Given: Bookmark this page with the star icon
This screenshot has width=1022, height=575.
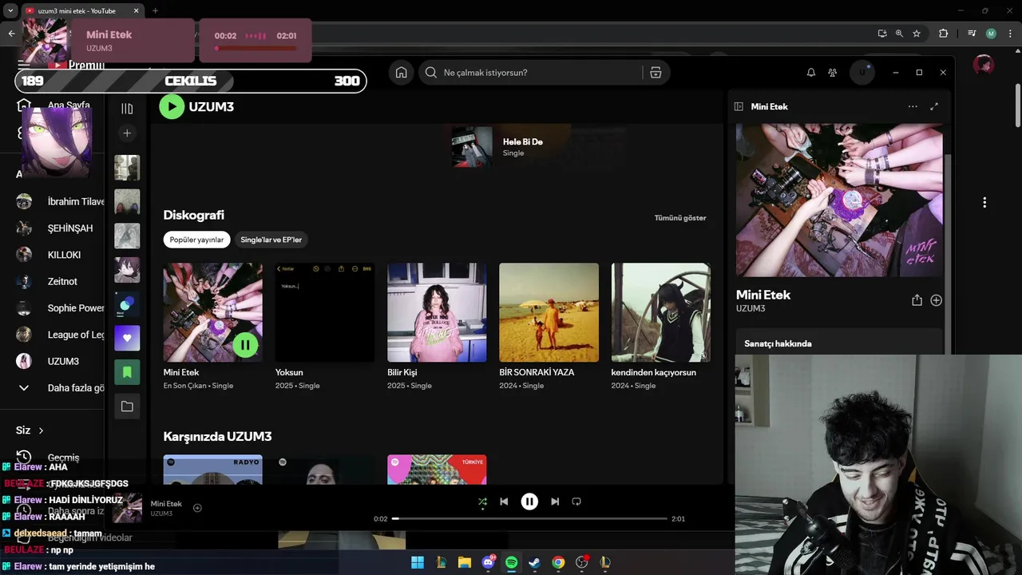Looking at the screenshot, I should point(917,34).
